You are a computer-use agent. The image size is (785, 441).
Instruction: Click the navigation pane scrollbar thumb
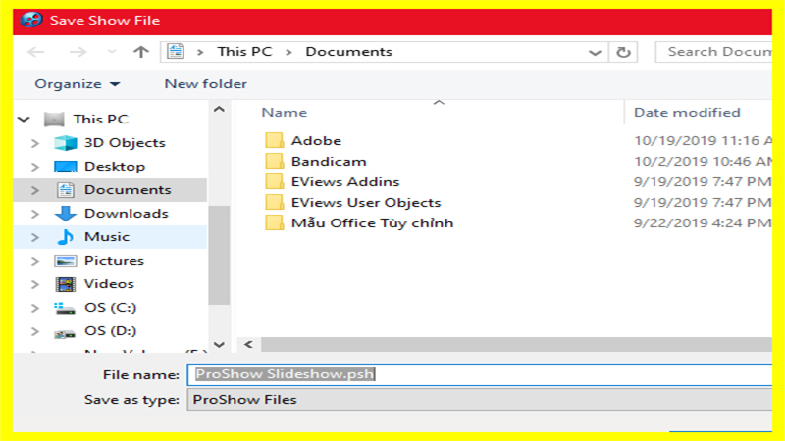click(219, 255)
